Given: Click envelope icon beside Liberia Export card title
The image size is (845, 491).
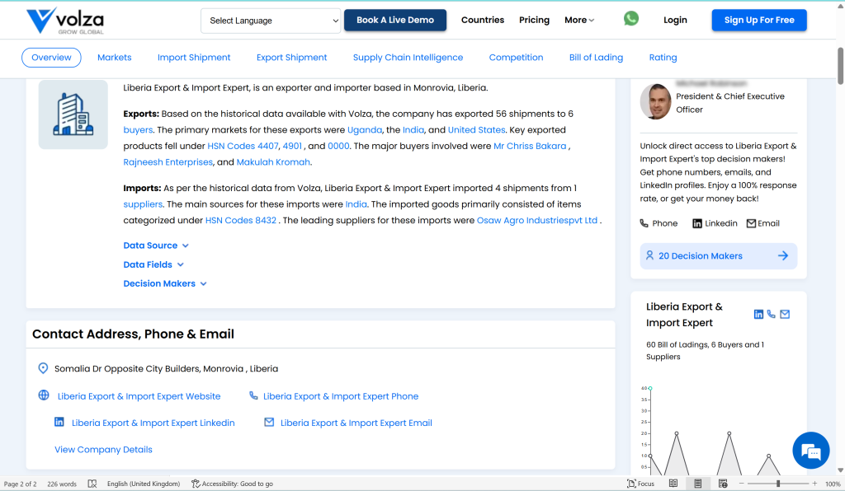Looking at the screenshot, I should (785, 314).
